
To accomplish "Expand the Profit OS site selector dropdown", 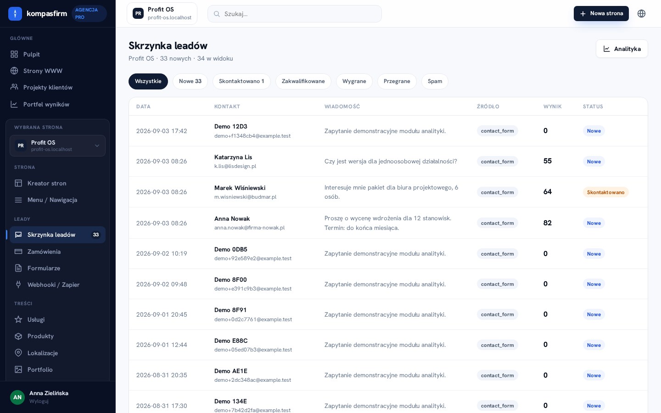I will click(57, 145).
